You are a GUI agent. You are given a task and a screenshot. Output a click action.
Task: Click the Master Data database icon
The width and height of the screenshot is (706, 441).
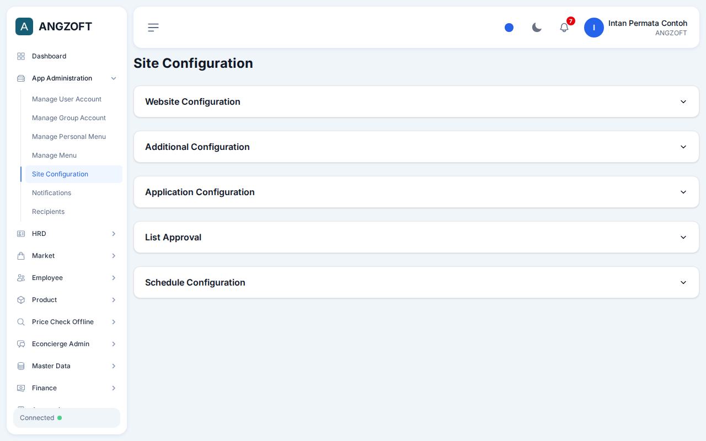(x=21, y=366)
